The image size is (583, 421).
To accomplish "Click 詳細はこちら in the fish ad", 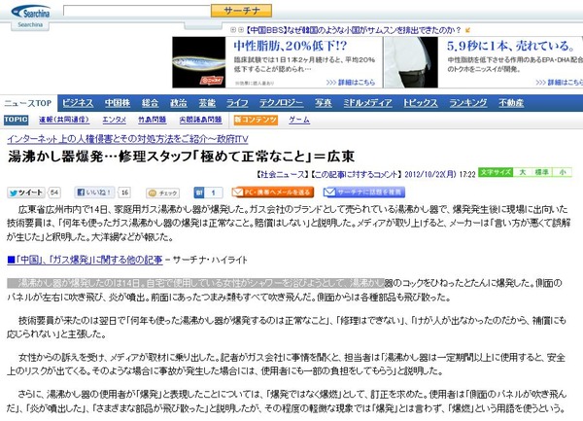I will pos(351,83).
